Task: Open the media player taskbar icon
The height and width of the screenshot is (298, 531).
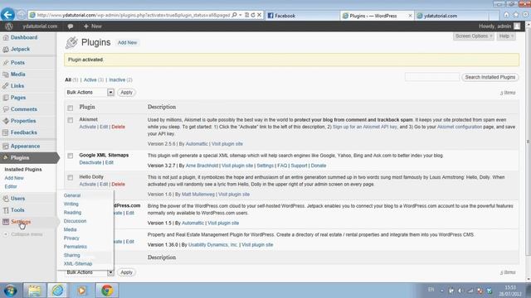Action: pos(81,291)
